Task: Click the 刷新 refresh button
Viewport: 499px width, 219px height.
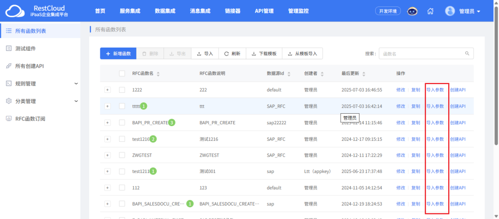Action: click(x=232, y=54)
